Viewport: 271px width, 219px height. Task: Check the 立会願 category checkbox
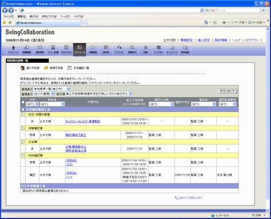(23, 142)
